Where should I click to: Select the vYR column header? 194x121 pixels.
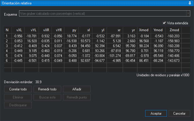point(58,30)
